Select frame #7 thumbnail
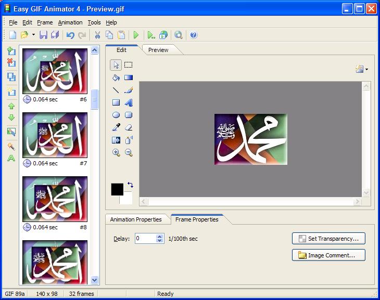380x300 pixels. pyautogui.click(x=55, y=135)
